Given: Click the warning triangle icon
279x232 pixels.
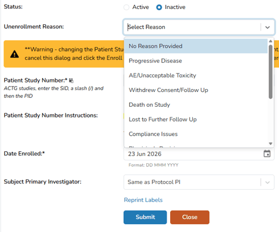Looking at the screenshot, I should pos(14,54).
